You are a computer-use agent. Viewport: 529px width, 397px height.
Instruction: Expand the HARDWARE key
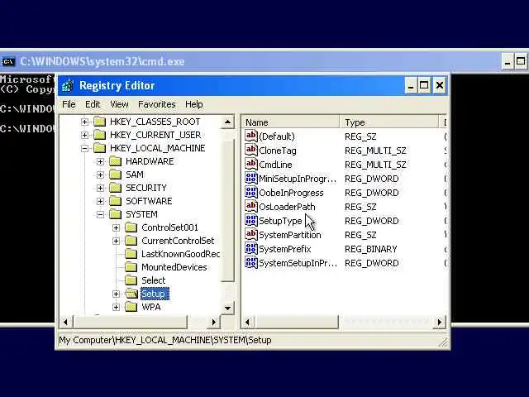[x=100, y=162]
